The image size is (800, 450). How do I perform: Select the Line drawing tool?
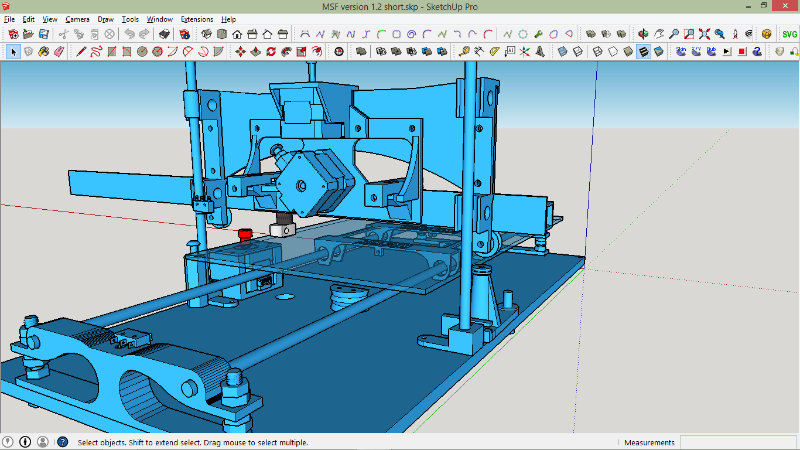(x=81, y=52)
